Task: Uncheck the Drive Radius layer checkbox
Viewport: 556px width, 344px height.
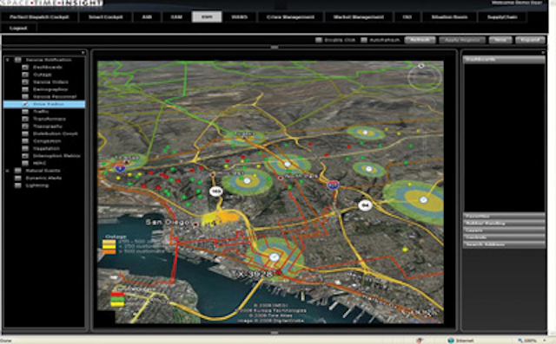Action: 25,104
